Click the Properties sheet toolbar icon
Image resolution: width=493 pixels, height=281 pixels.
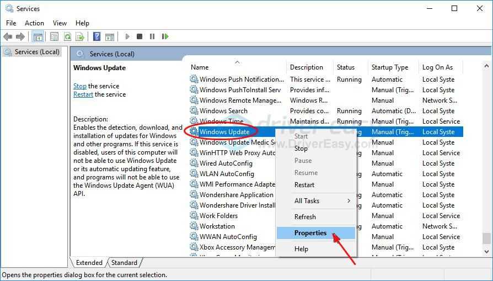click(x=54, y=37)
